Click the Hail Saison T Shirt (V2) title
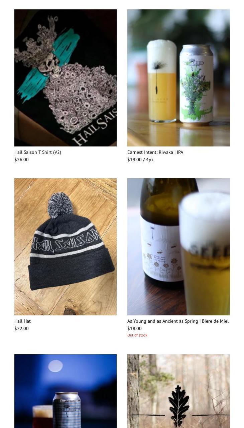The width and height of the screenshot is (244, 428). (38, 152)
